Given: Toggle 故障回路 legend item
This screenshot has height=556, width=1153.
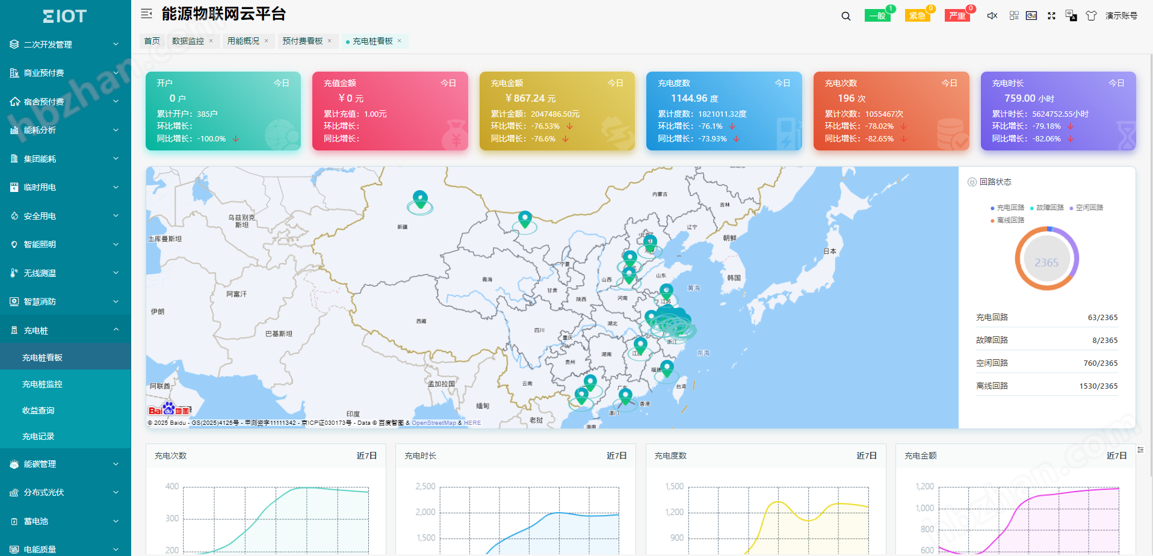Looking at the screenshot, I should 1047,208.
